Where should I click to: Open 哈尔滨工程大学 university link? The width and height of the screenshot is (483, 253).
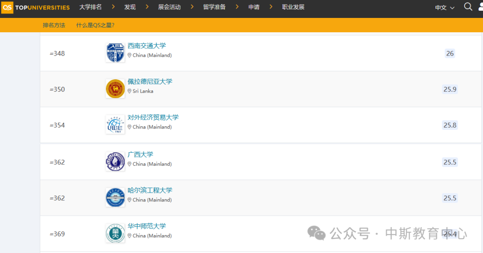(150, 190)
